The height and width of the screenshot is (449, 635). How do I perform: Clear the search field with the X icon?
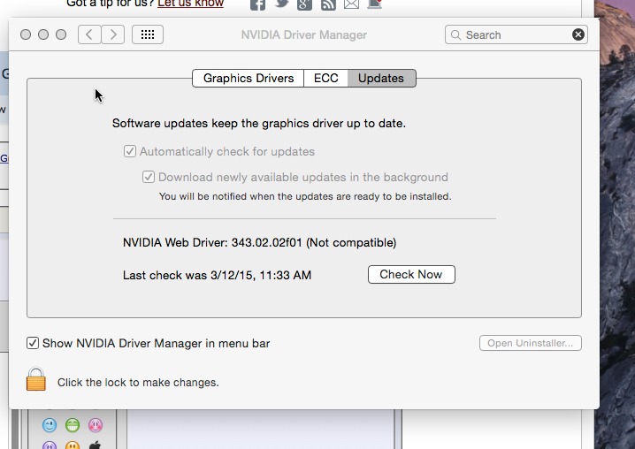(x=578, y=34)
